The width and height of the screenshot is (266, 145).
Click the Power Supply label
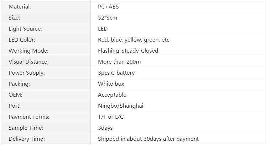(27, 73)
